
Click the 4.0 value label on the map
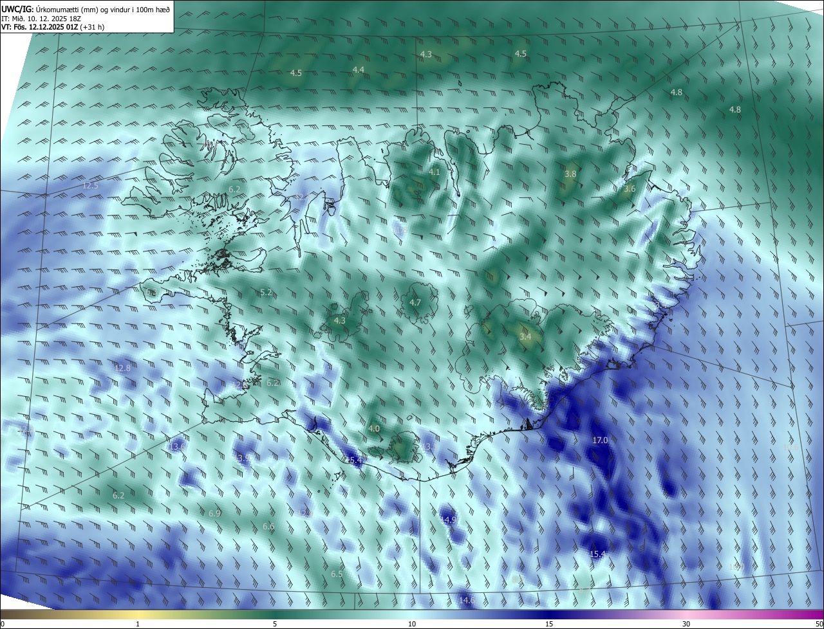point(374,428)
